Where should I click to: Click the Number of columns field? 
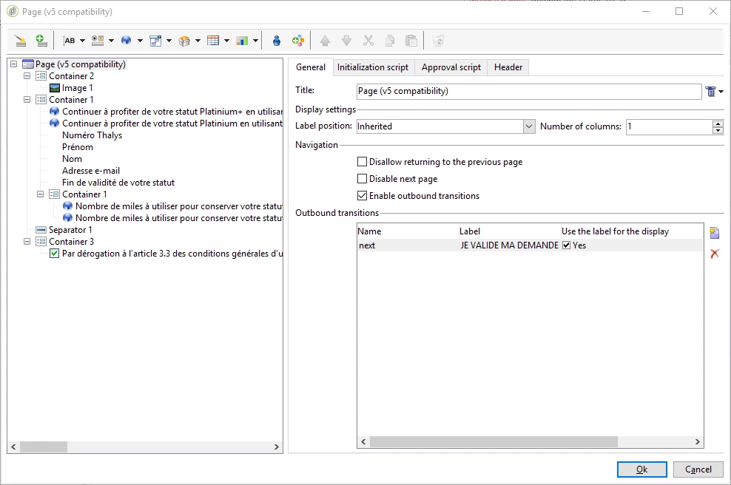tap(669, 126)
